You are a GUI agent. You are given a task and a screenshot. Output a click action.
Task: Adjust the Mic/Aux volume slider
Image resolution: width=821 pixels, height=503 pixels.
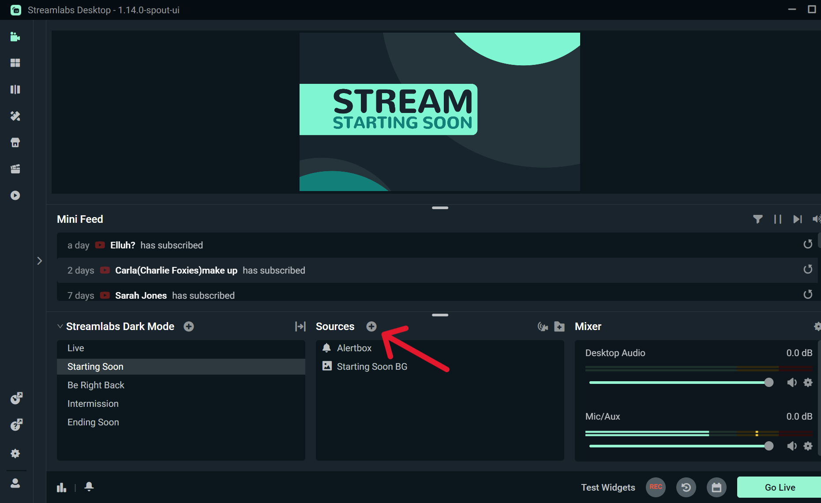pyautogui.click(x=681, y=446)
